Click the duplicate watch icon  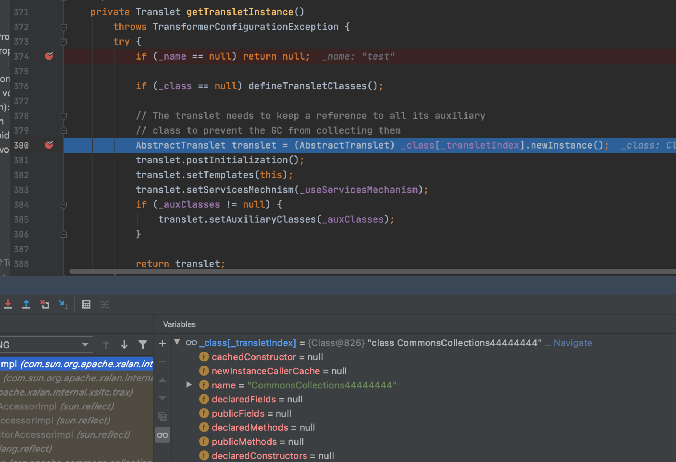tap(162, 416)
